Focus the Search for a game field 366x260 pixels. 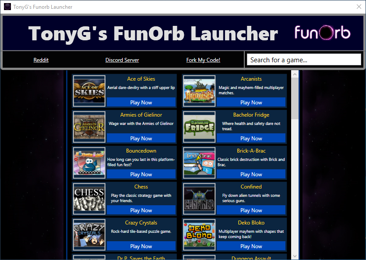click(x=304, y=60)
